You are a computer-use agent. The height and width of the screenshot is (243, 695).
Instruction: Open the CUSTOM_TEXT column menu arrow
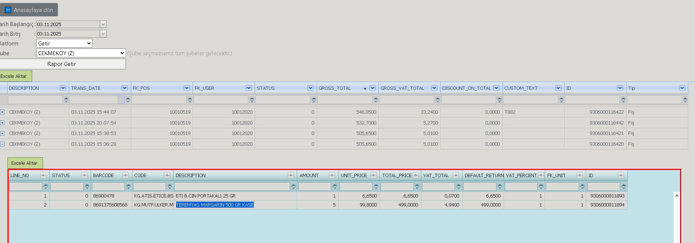point(558,88)
